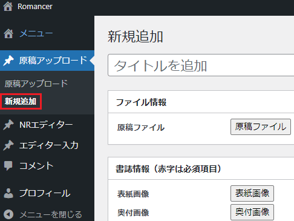The image size is (294, 221).
Task: Click the speech bubble コメント icon
Action: 8,166
